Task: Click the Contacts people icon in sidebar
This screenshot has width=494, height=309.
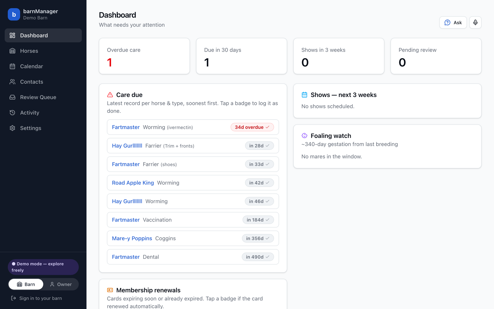Action: [x=12, y=82]
